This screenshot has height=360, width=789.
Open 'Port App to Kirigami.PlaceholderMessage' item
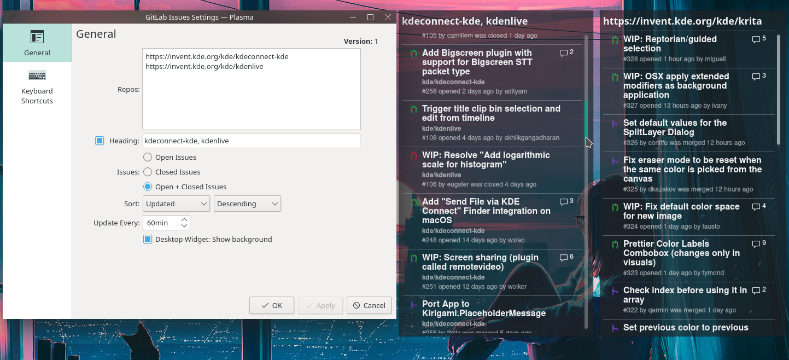pos(484,309)
